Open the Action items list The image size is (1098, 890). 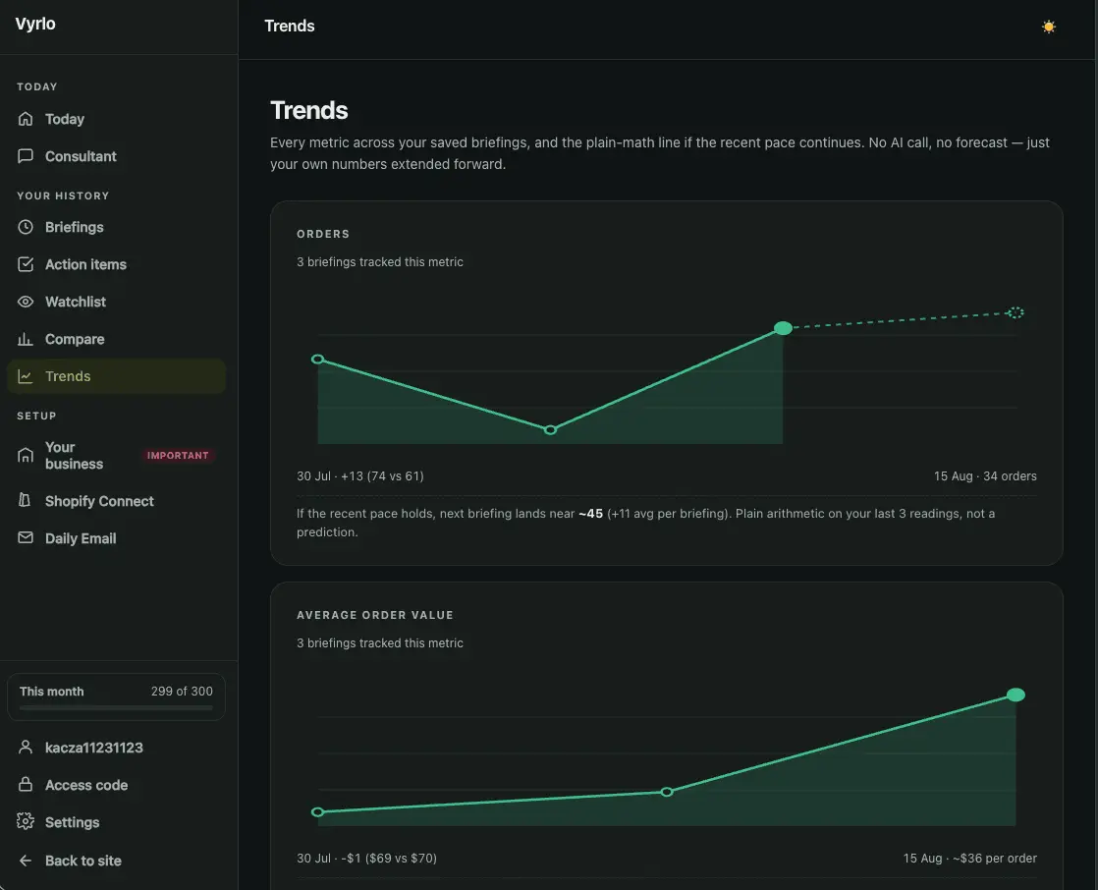(85, 264)
